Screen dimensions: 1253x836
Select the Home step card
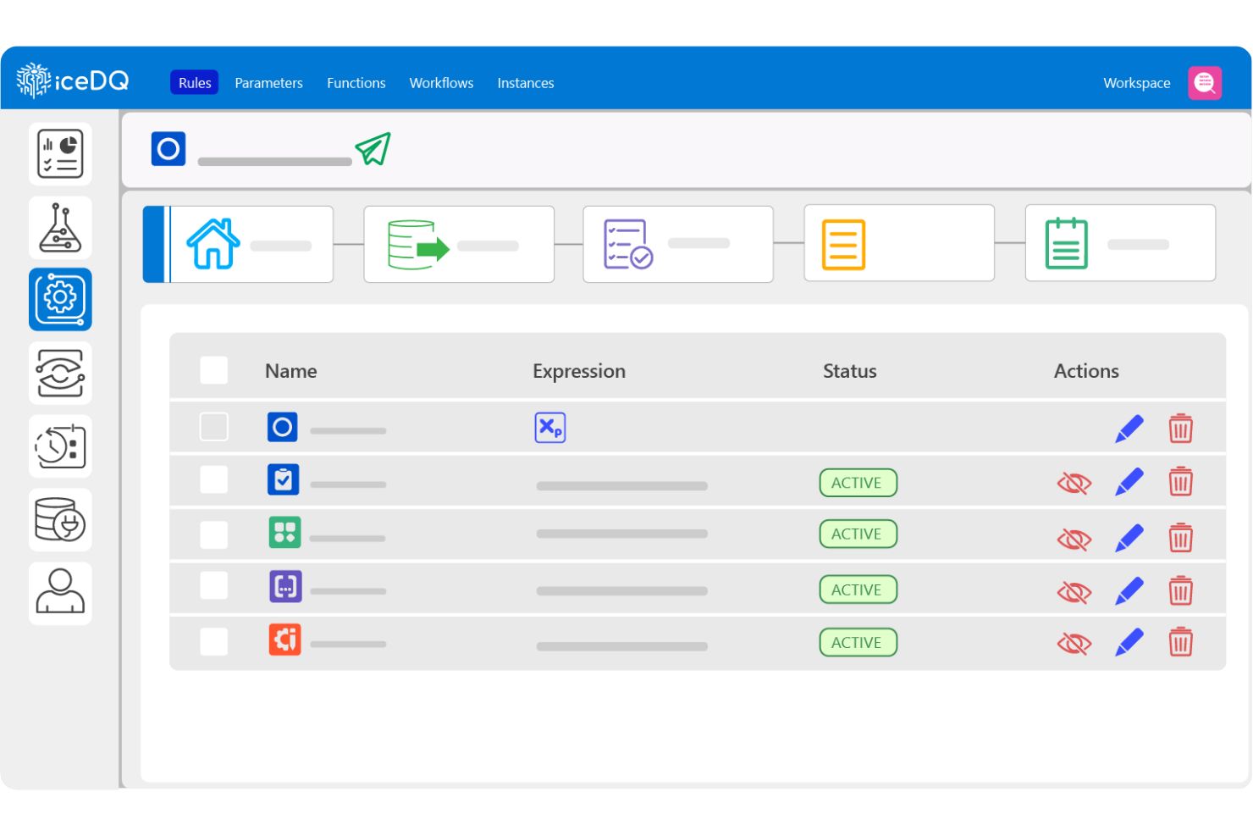pos(238,244)
